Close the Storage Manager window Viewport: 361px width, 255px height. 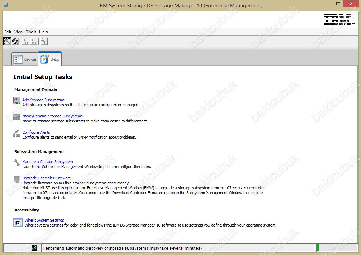(351, 4)
